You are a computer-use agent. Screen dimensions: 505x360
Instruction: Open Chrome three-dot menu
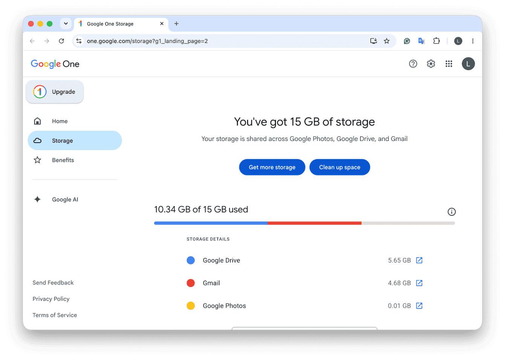tap(473, 41)
